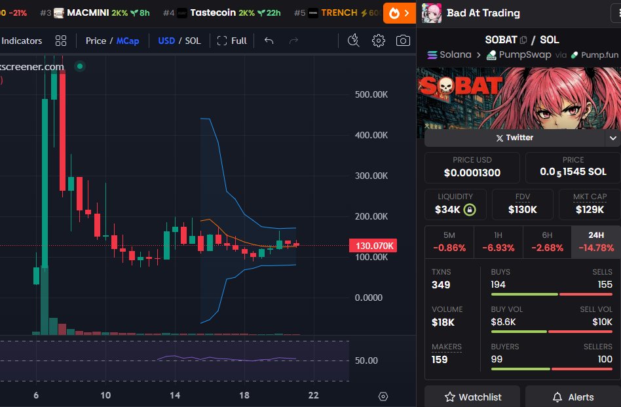Open the timezone lightning clock icon
Image resolution: width=621 pixels, height=407 pixels.
(x=353, y=41)
